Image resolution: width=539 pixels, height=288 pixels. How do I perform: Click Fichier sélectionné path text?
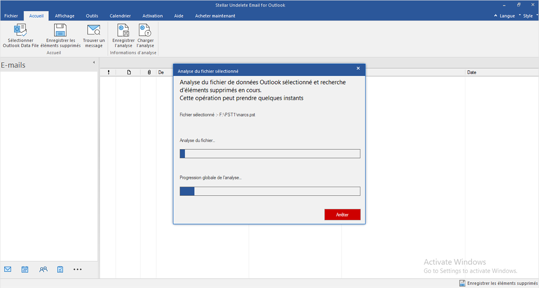pos(217,114)
